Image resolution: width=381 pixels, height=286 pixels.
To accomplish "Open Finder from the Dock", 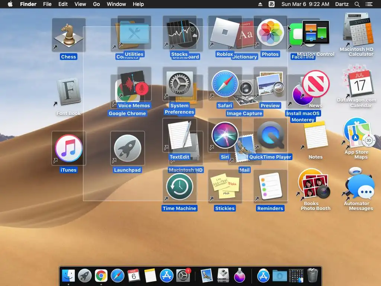I will 68,276.
